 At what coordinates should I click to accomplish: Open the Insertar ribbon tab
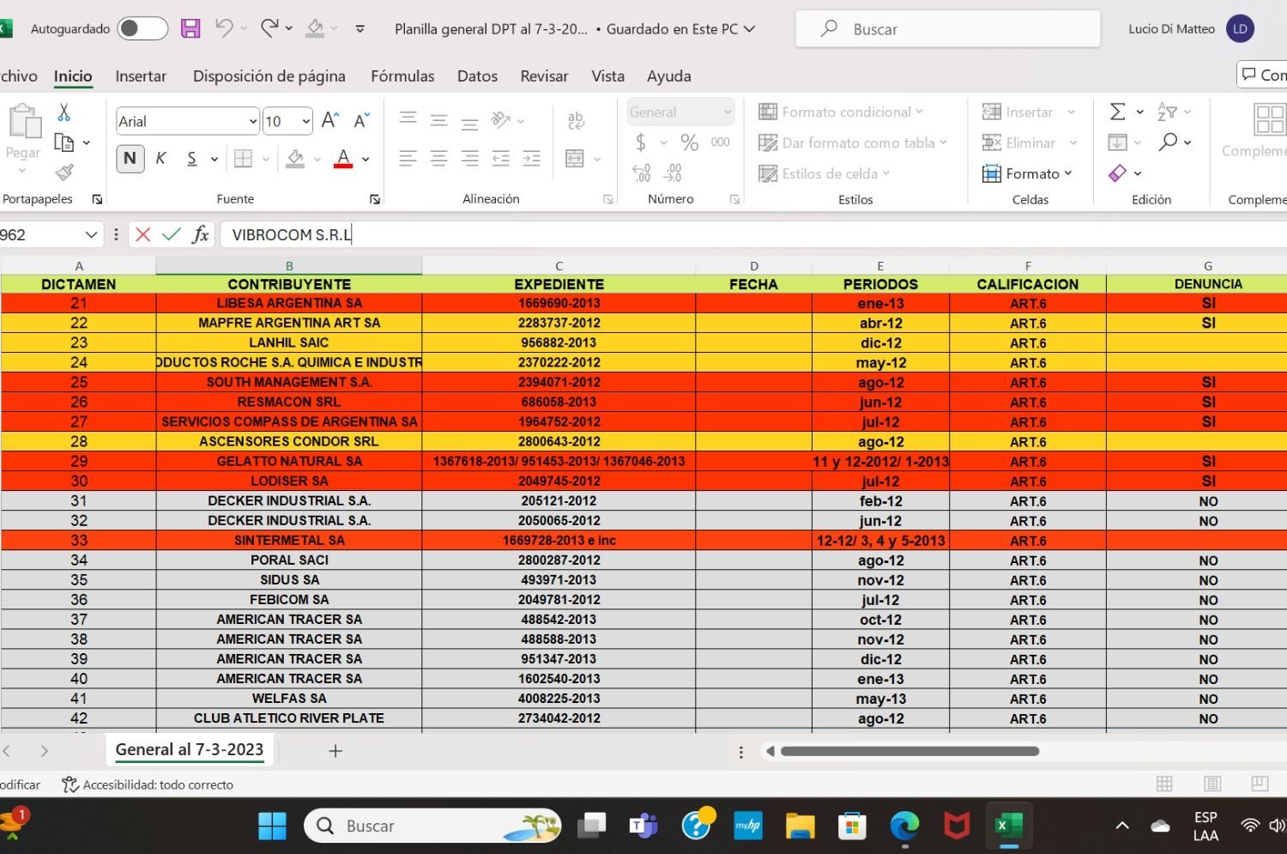pos(141,76)
